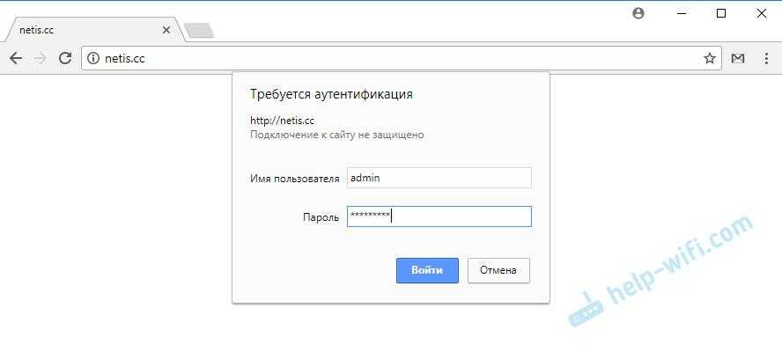Viewport: 782px width, 352px height.
Task: Cancel authentication with Отмена button
Action: 498,270
